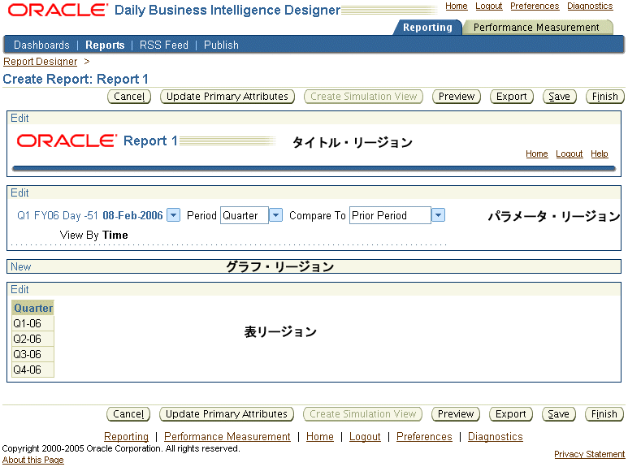Click bottom Update Primary Attributes button
Viewport: 628px width, 467px height.
point(227,414)
